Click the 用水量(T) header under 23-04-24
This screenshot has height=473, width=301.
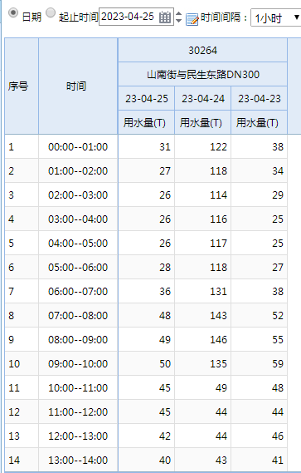pos(201,122)
